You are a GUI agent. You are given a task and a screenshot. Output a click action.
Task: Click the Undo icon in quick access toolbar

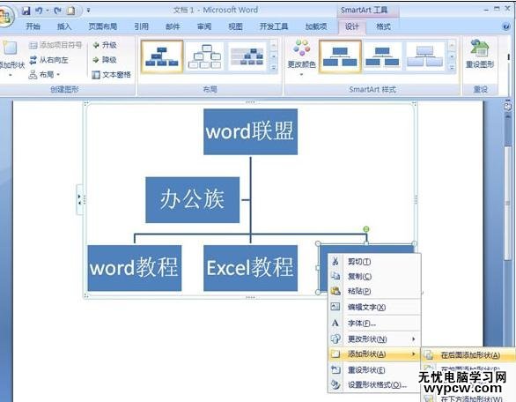pos(39,11)
